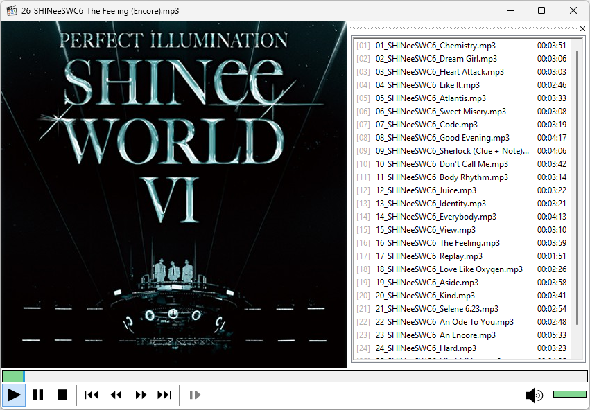Image resolution: width=590 pixels, height=410 pixels.
Task: Select 06_SHINeeSWC6_Sweet Misery.mp3
Action: click(462, 112)
